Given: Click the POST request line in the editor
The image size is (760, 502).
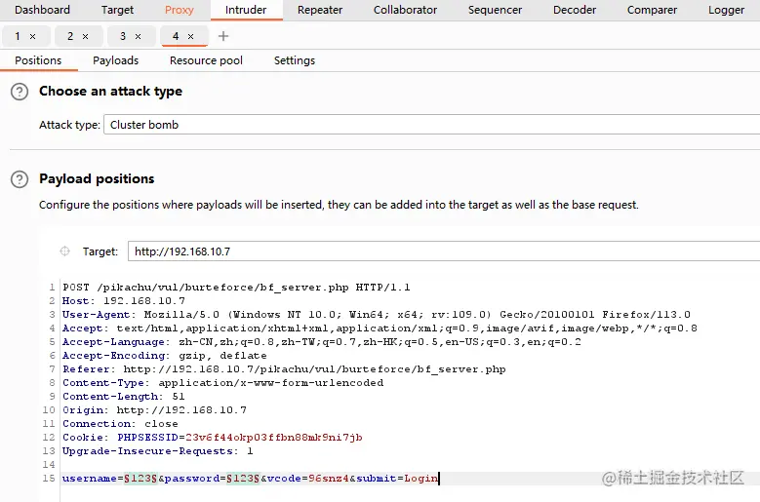Looking at the screenshot, I should click(x=236, y=288).
